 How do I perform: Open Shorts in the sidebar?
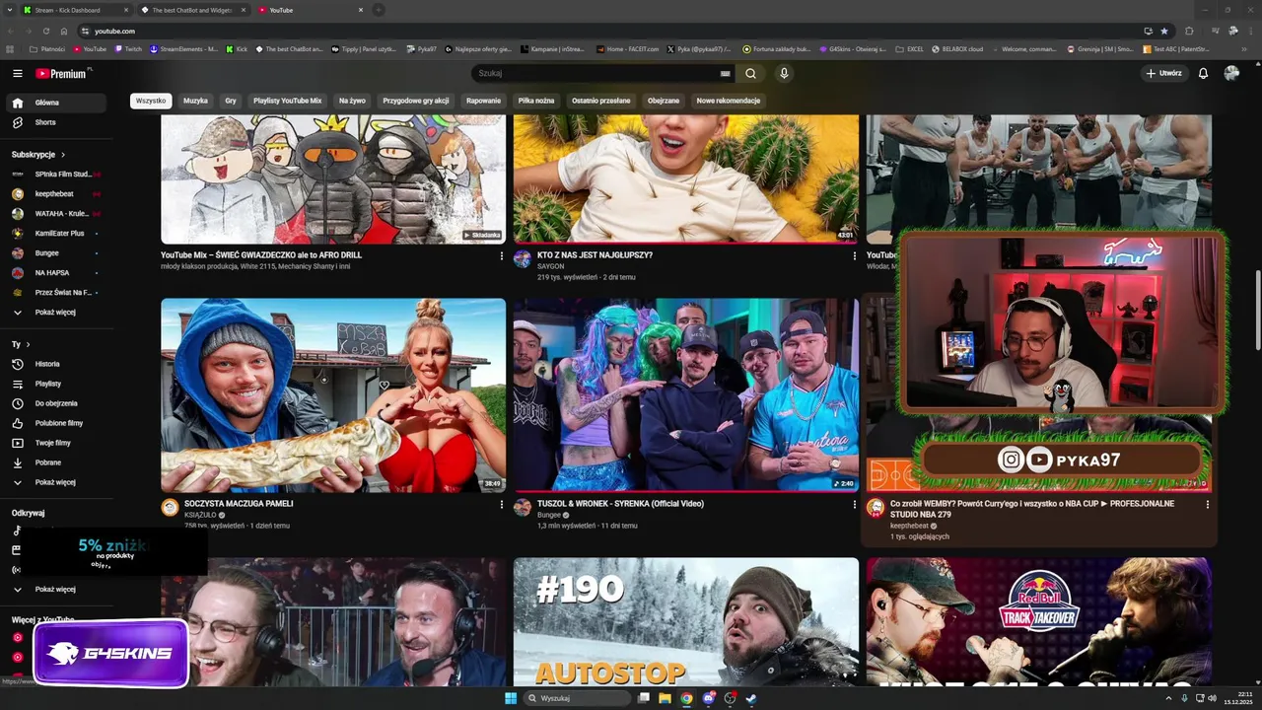(57, 122)
